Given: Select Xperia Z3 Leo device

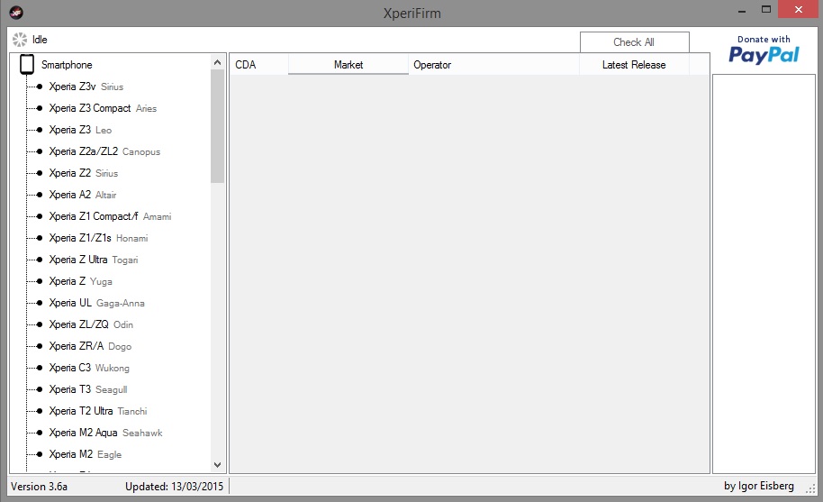Looking at the screenshot, I should point(80,130).
